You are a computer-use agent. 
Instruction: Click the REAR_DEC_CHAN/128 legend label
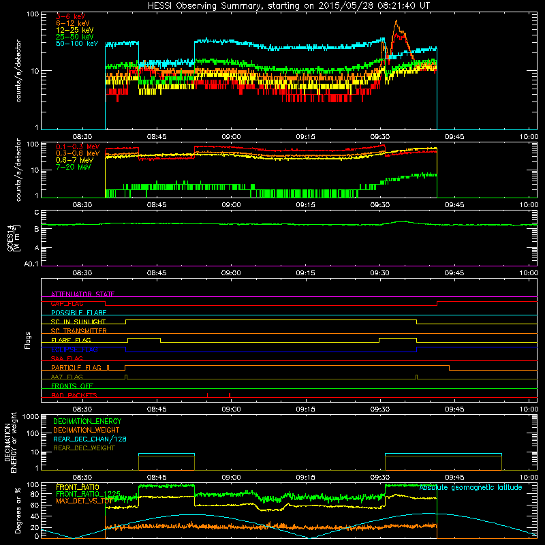[90, 439]
